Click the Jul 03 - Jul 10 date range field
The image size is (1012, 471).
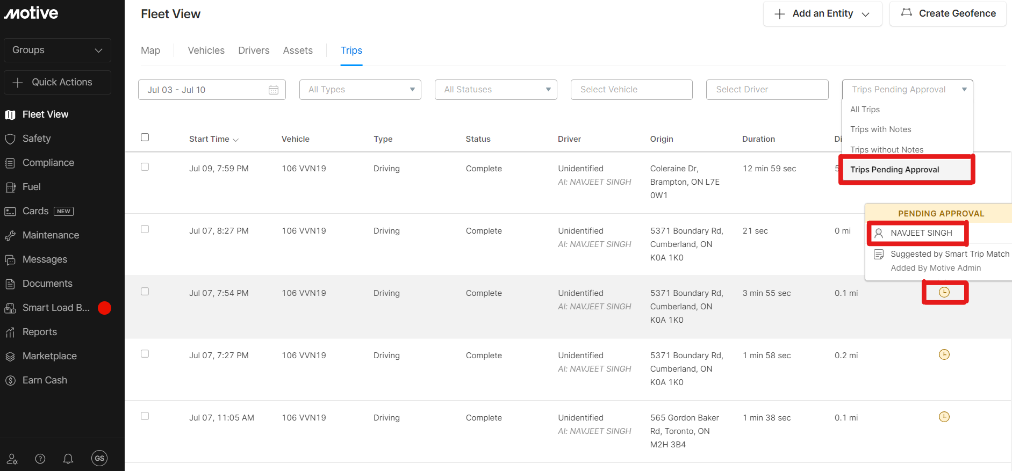(x=212, y=90)
